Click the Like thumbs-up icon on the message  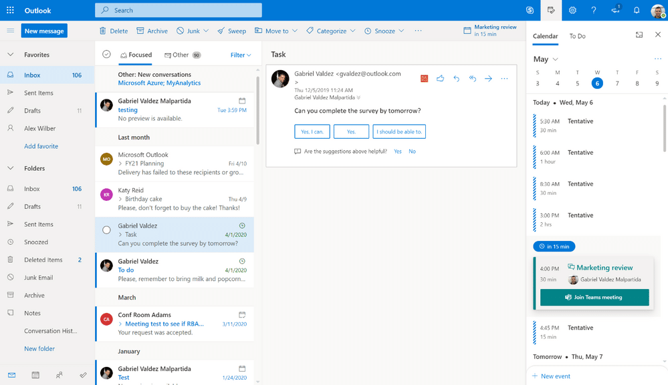point(440,78)
